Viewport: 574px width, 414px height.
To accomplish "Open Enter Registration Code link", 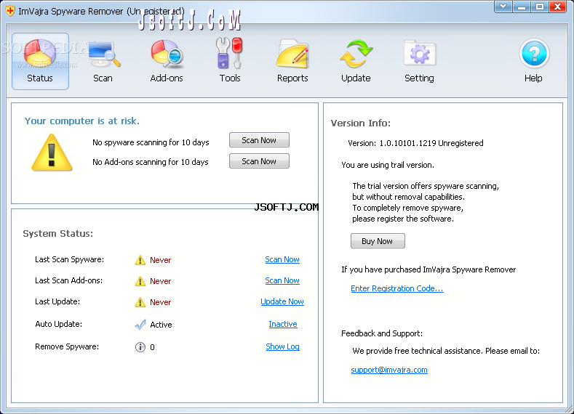I will coord(397,288).
